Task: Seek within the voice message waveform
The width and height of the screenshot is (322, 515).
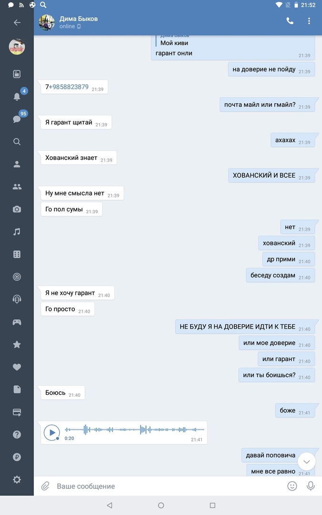Action: pos(135,429)
